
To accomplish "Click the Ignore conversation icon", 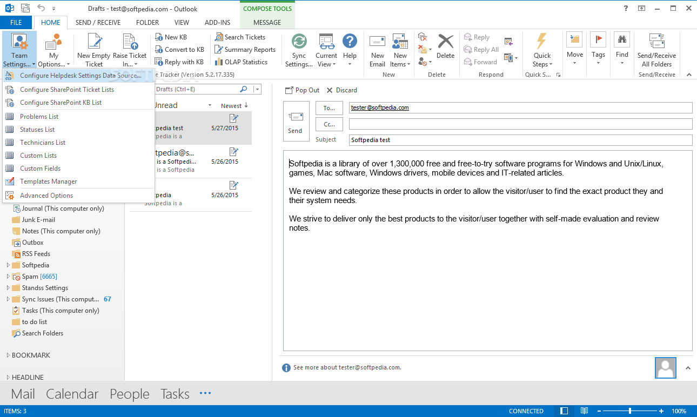I will click(x=423, y=37).
